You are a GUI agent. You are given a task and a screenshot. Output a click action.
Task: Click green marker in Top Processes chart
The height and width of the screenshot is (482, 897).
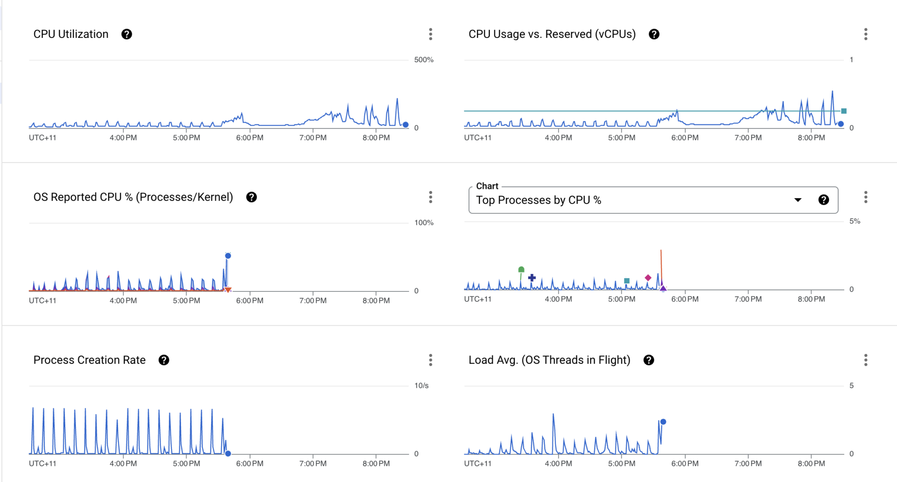coord(521,270)
